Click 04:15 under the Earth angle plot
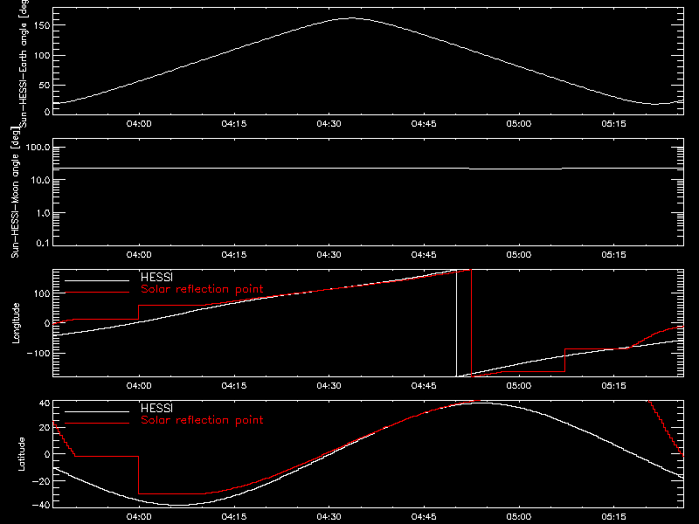699x524 pixels. [234, 124]
